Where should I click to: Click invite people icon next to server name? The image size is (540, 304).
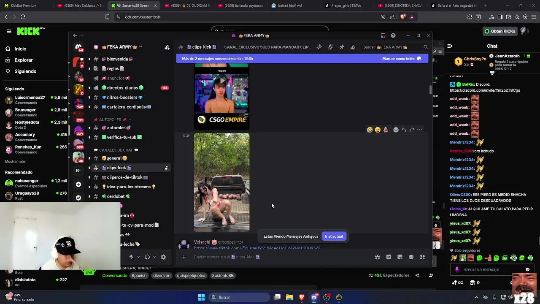click(x=167, y=47)
